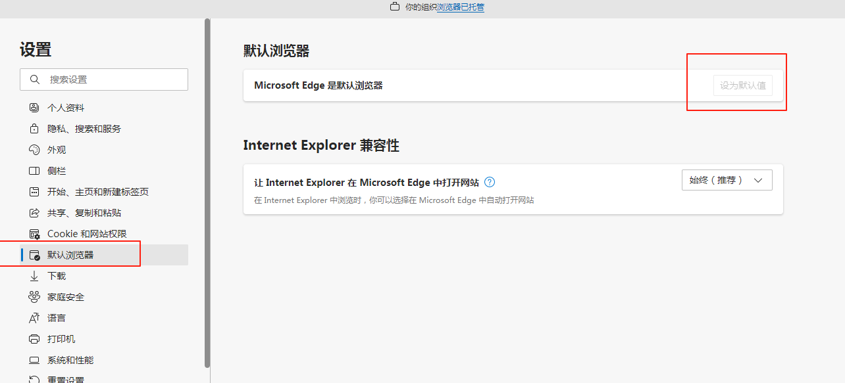Image resolution: width=845 pixels, height=383 pixels.
Task: Click the Printers (打印机) icon
Action: coord(35,339)
